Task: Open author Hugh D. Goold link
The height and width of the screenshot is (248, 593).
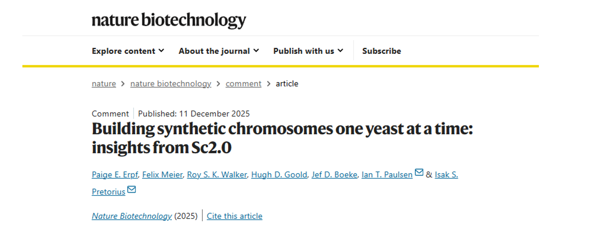Action: coord(279,175)
